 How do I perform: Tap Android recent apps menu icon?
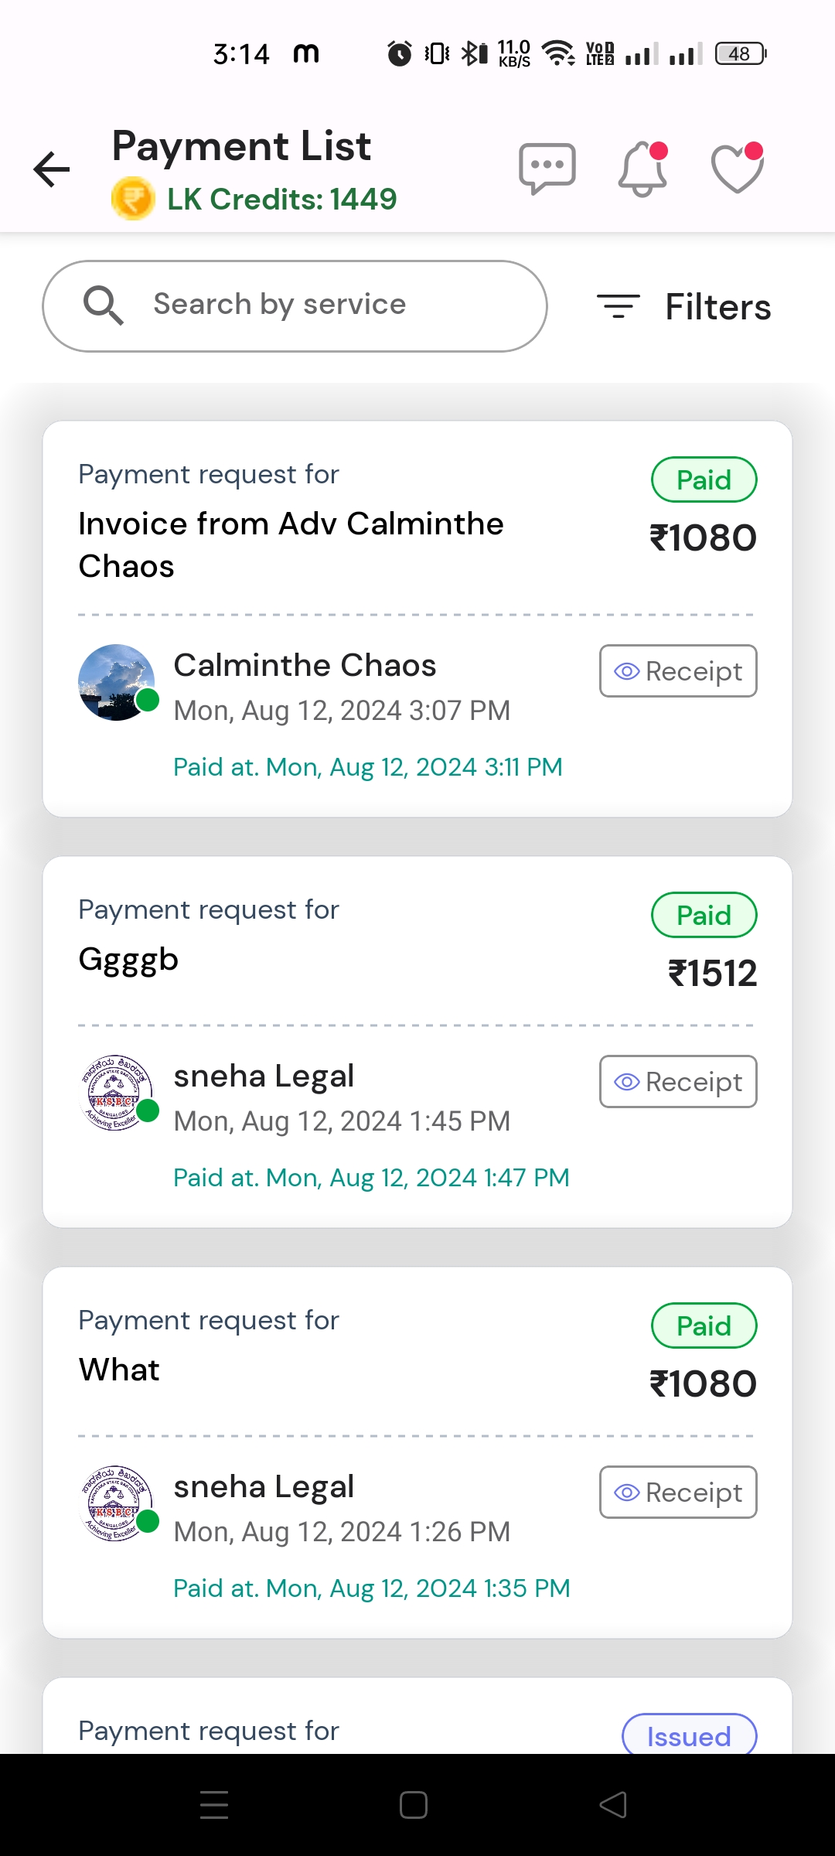click(214, 1805)
